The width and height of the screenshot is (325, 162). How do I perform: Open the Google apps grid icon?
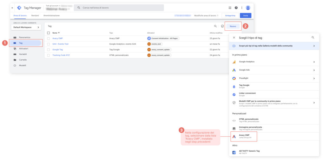tap(230, 8)
